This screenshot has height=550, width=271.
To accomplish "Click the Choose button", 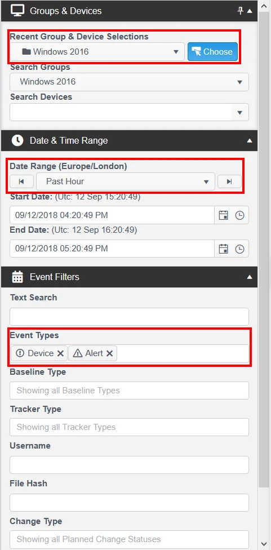I will click(213, 52).
